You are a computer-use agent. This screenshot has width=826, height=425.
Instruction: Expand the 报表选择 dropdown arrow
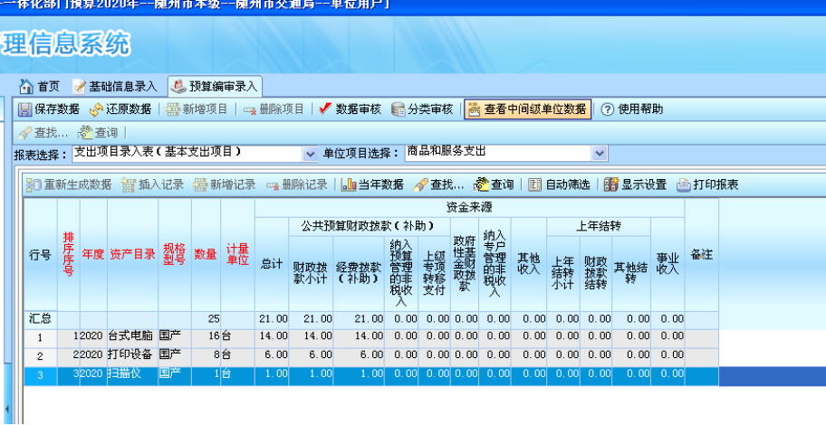pos(311,154)
